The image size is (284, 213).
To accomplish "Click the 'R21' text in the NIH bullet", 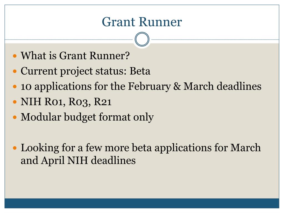I will tap(103, 102).
